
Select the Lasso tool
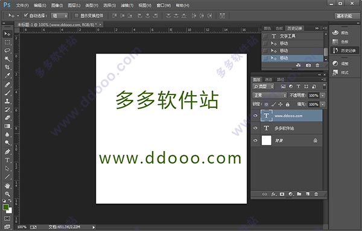tap(7, 51)
